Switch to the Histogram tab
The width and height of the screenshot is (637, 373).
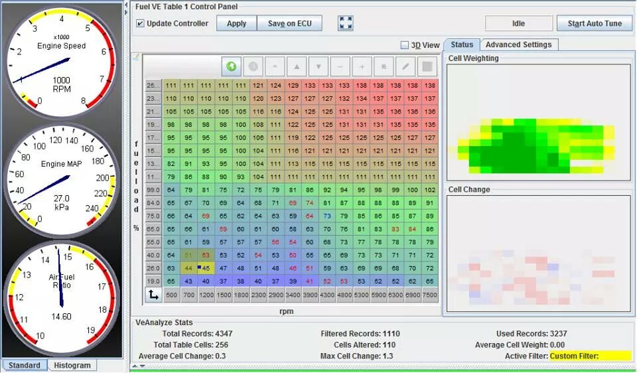click(x=72, y=365)
